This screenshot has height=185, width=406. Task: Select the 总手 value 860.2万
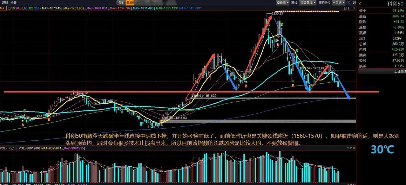398,44
